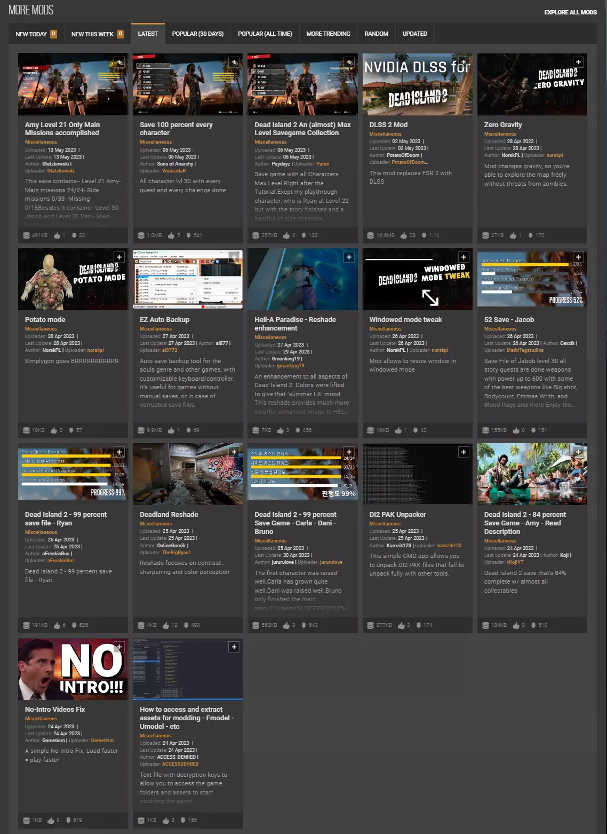Image resolution: width=607 pixels, height=834 pixels.
Task: Visit uploader Glatzkowski's profile
Action: coord(61,171)
